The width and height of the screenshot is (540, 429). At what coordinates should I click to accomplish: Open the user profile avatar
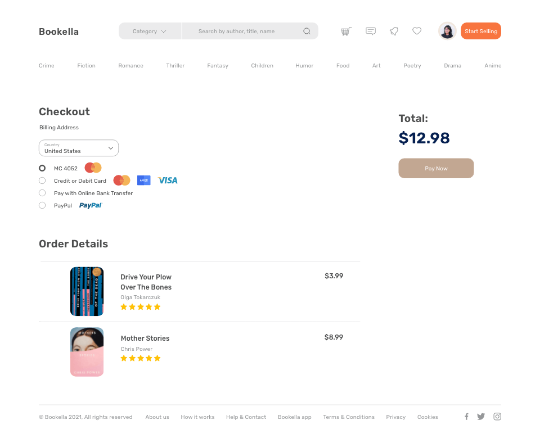coord(447,31)
